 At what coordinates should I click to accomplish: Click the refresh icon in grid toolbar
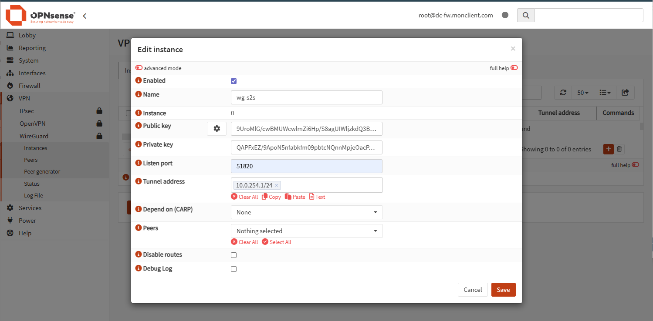point(563,93)
